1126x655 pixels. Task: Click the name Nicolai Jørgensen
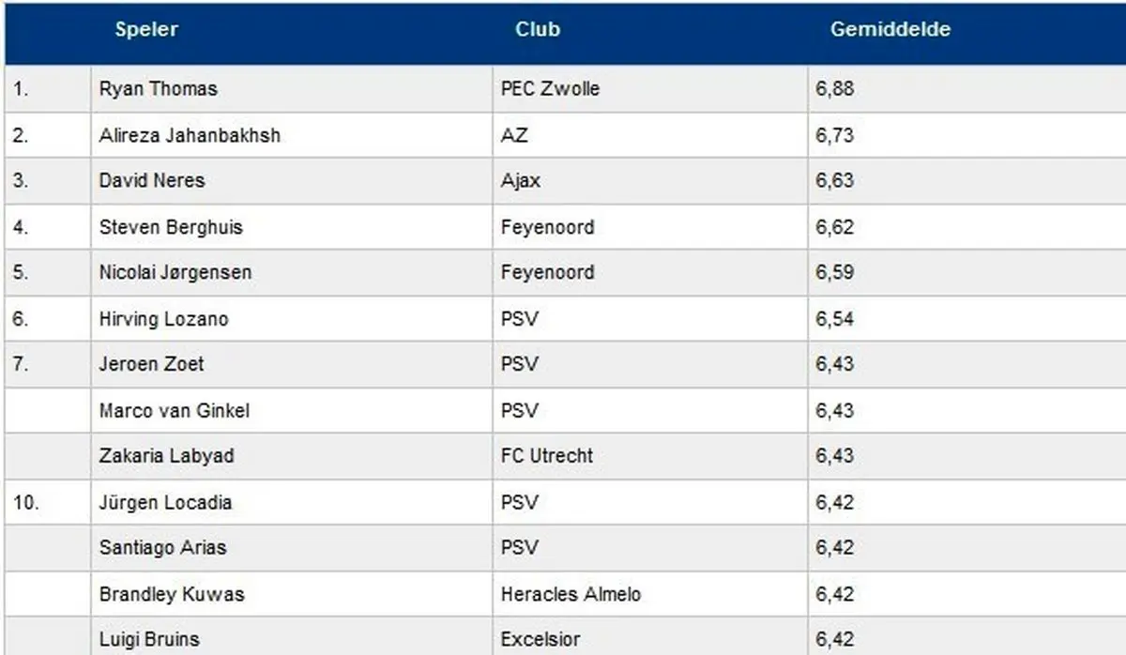(x=175, y=272)
